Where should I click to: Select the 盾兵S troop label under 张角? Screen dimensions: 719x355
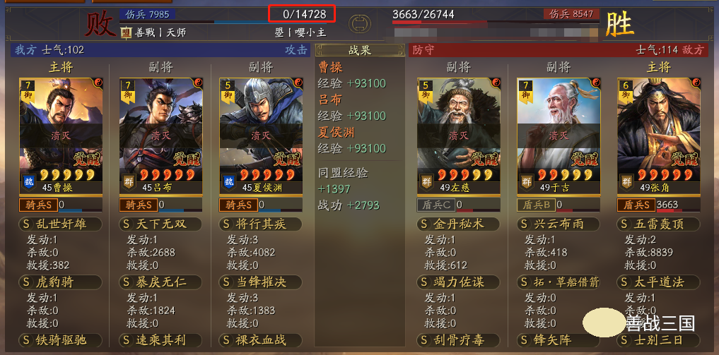[x=636, y=205]
